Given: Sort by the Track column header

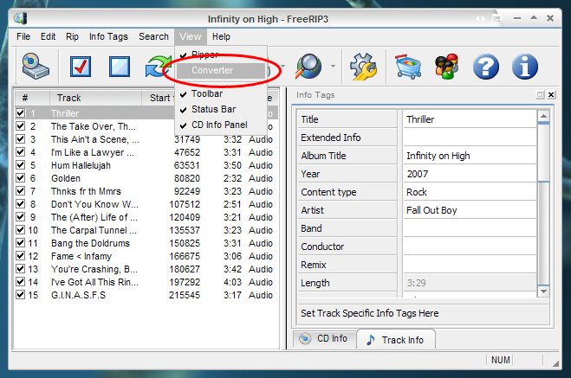Looking at the screenshot, I should coord(95,98).
